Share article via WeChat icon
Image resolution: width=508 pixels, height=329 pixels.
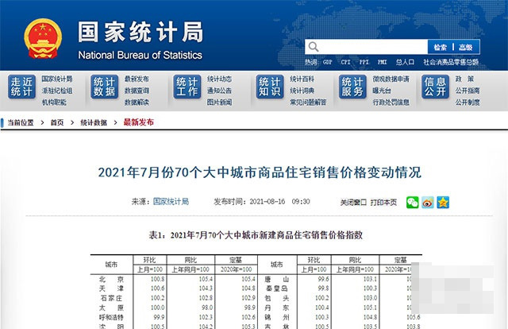click(x=412, y=202)
